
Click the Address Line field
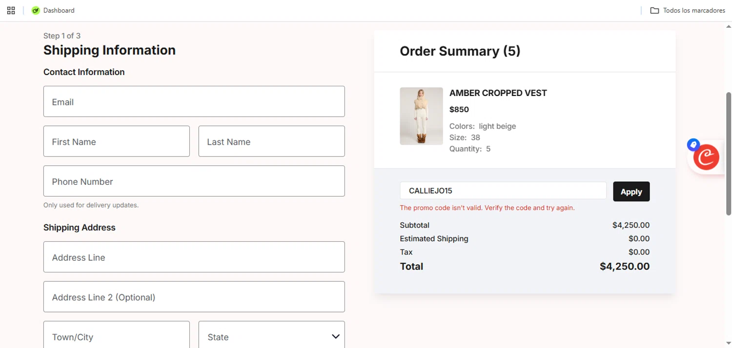194,257
